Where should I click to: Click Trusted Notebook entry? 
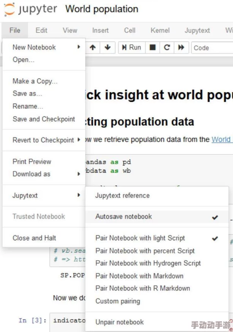tap(44, 217)
